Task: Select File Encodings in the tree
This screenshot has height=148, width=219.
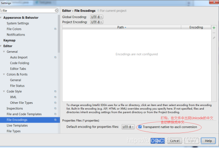Action: (30, 120)
